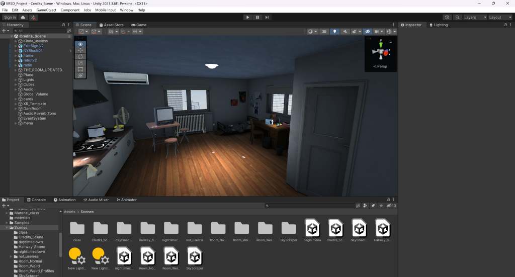The image size is (515, 277).
Task: Click the Hierarchy search field
Action: [39, 31]
